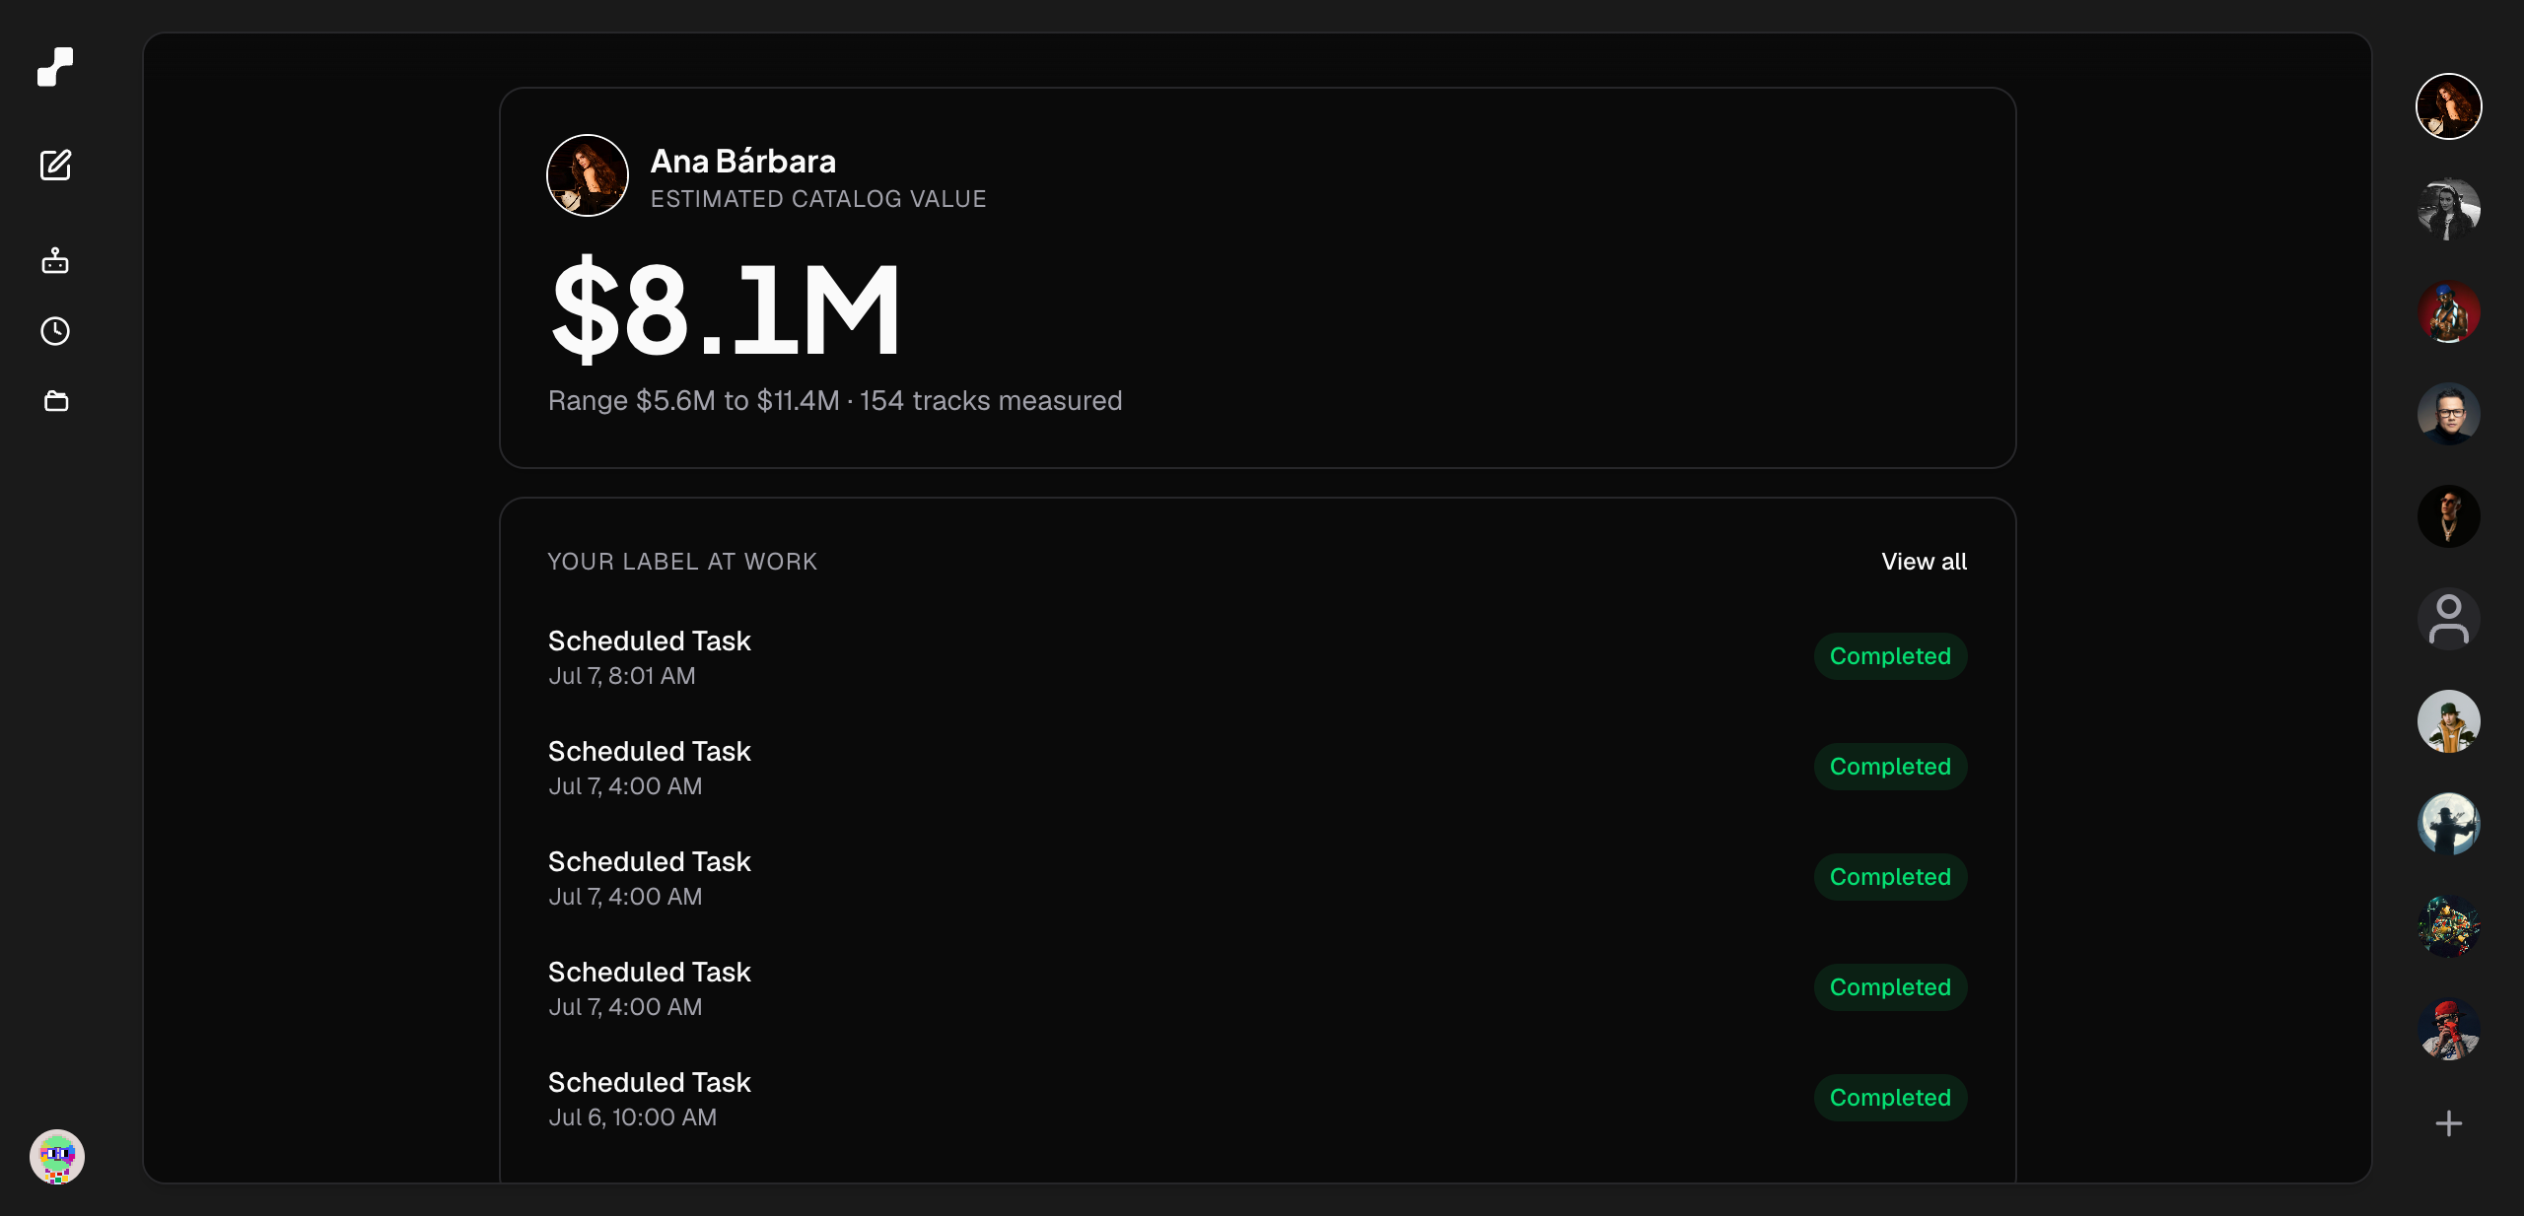Open the new note compose icon
This screenshot has width=2524, height=1216.
pyautogui.click(x=55, y=165)
